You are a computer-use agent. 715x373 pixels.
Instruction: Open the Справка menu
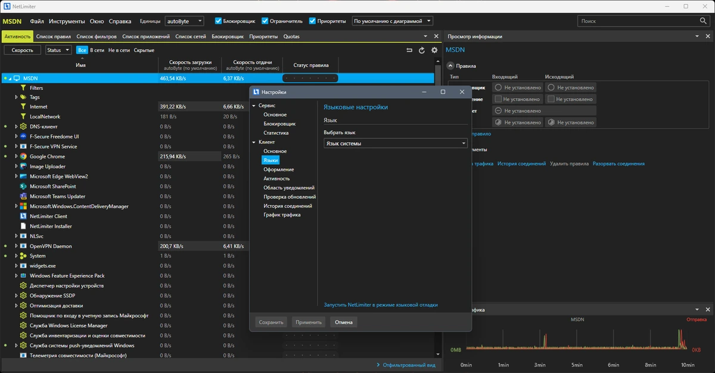click(120, 21)
